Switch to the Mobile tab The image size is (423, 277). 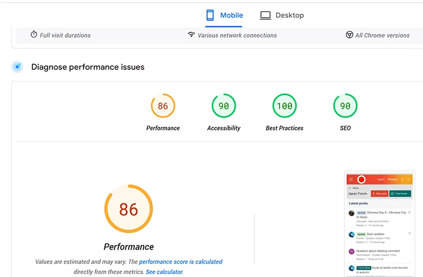(x=224, y=15)
